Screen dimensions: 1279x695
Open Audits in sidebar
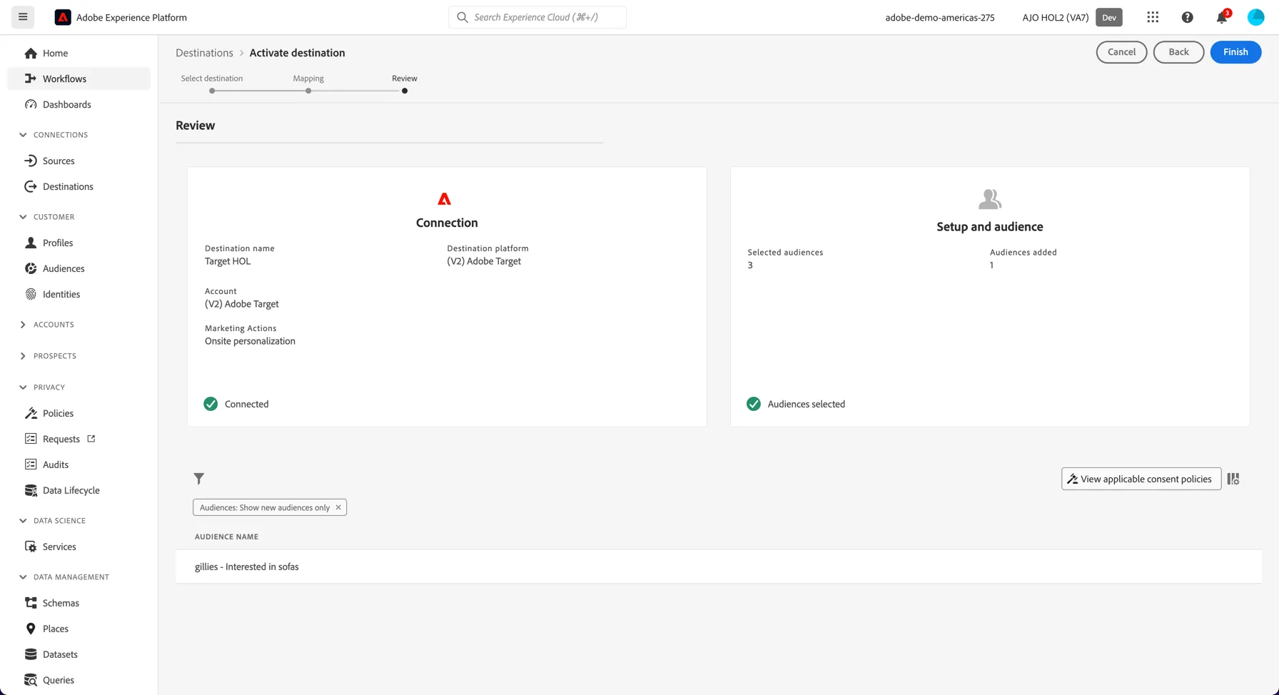[x=79, y=465]
